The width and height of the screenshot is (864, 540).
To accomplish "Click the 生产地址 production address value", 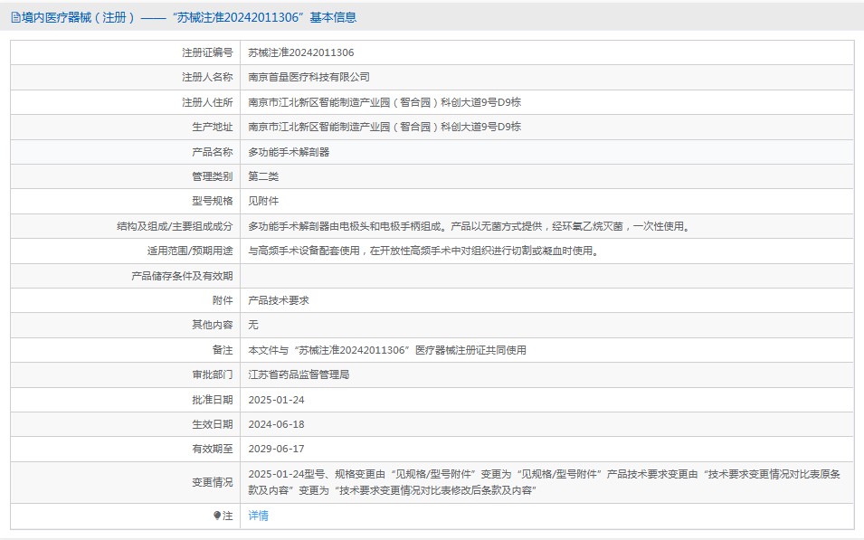I will tap(385, 127).
